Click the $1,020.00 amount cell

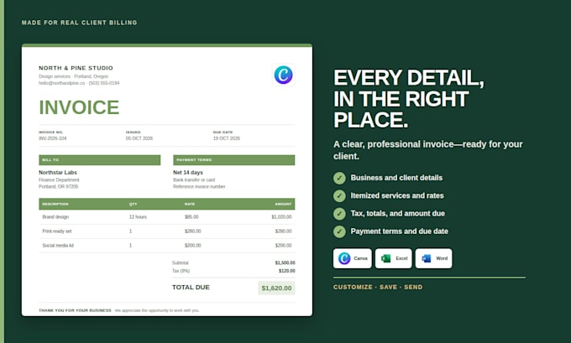coord(281,216)
